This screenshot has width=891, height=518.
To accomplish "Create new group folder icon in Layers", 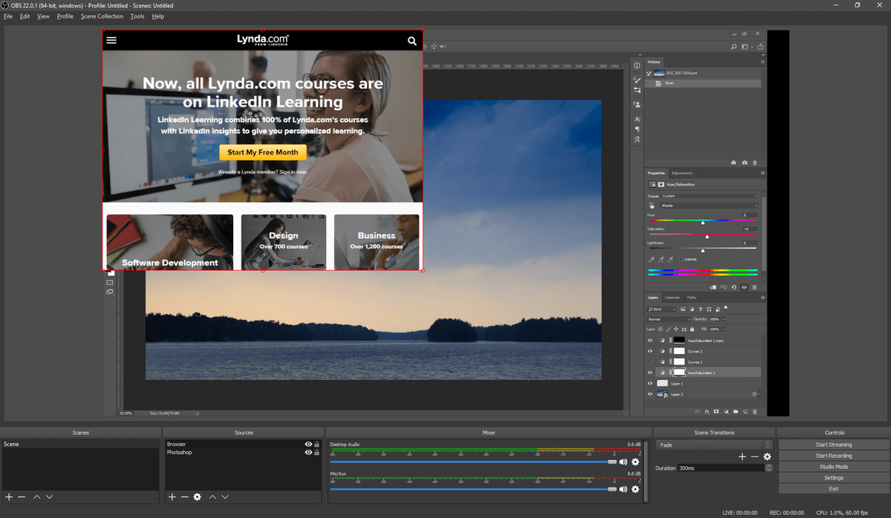I will (736, 411).
